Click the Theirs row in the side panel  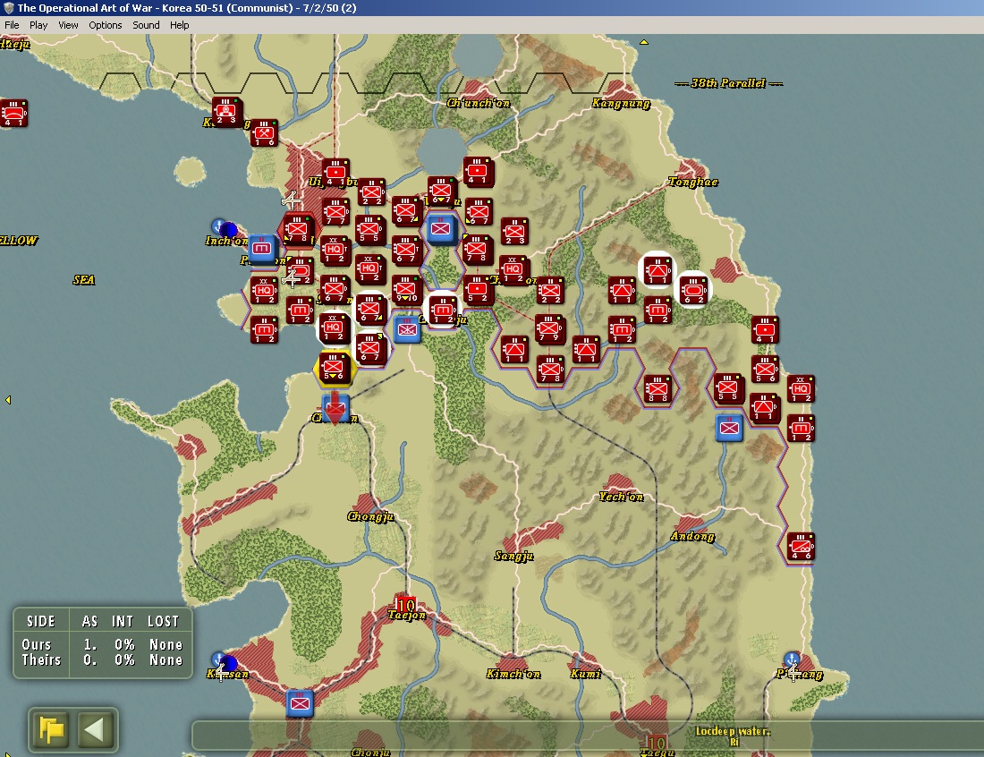point(102,659)
